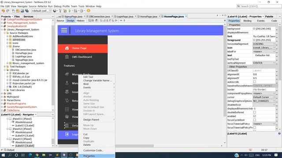This screenshot has width=282, height=158.
Task: Open the LoginPage.java editor tab
Action: [125, 17]
